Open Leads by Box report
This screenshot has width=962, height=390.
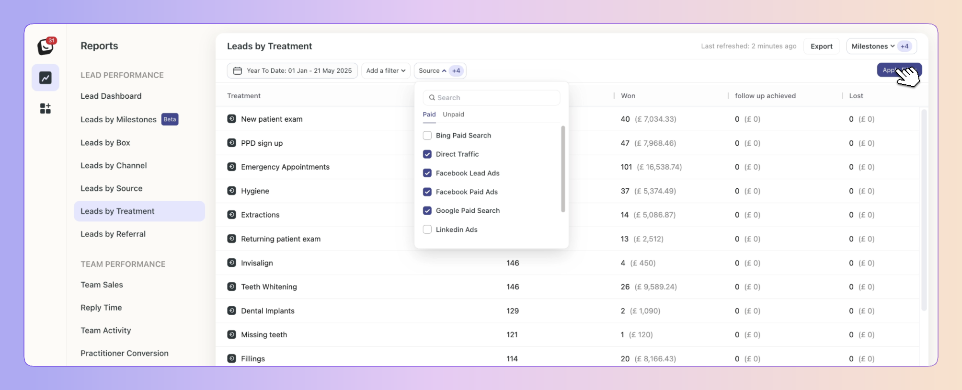click(105, 143)
